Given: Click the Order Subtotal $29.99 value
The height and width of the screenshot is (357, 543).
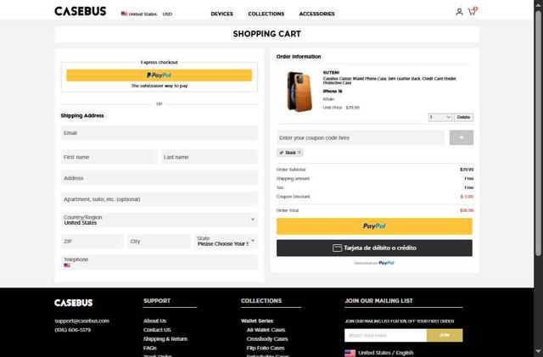Looking at the screenshot, I should pyautogui.click(x=467, y=170).
